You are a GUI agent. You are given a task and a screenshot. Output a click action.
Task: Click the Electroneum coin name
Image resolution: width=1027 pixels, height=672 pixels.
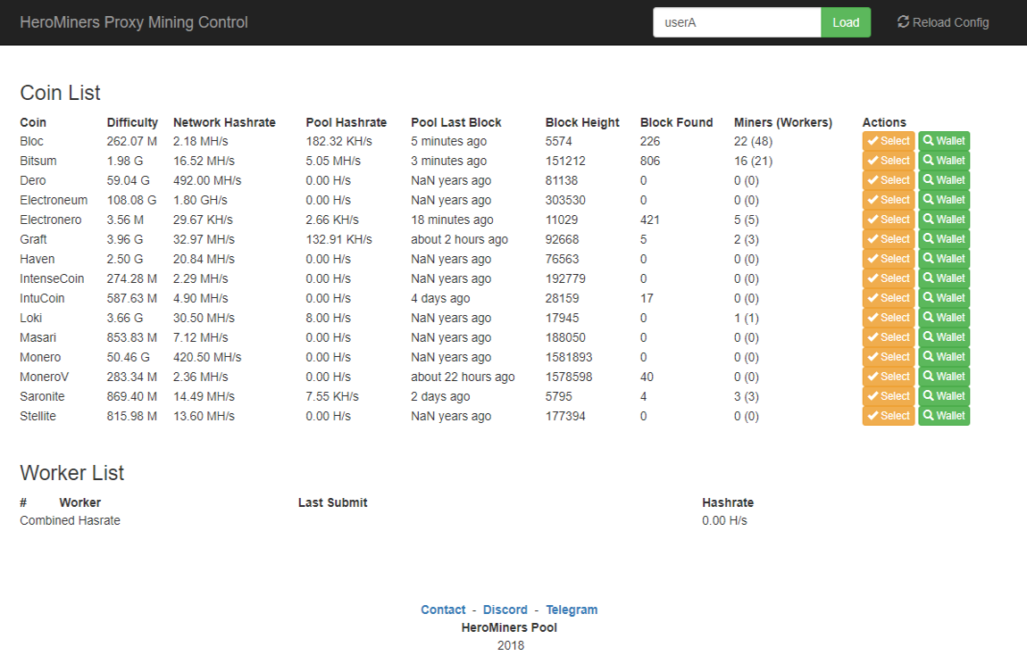[54, 200]
